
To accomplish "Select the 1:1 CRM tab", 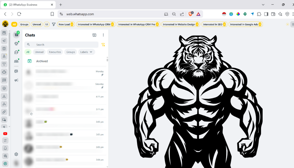I will pyautogui.click(x=47, y=24).
